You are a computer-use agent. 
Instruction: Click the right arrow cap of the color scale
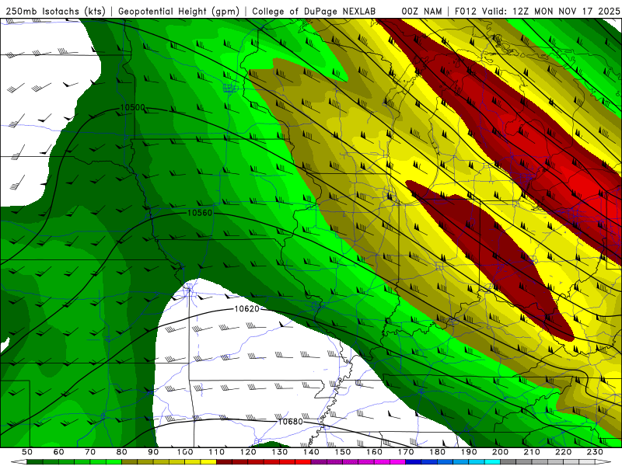(603, 461)
